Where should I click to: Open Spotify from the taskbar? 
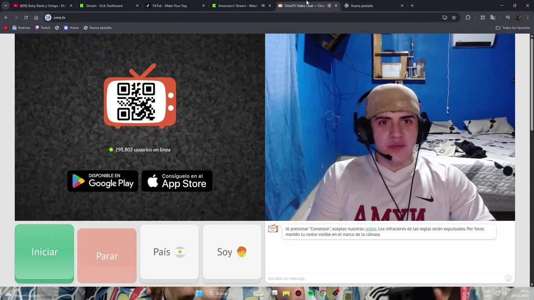click(311, 293)
